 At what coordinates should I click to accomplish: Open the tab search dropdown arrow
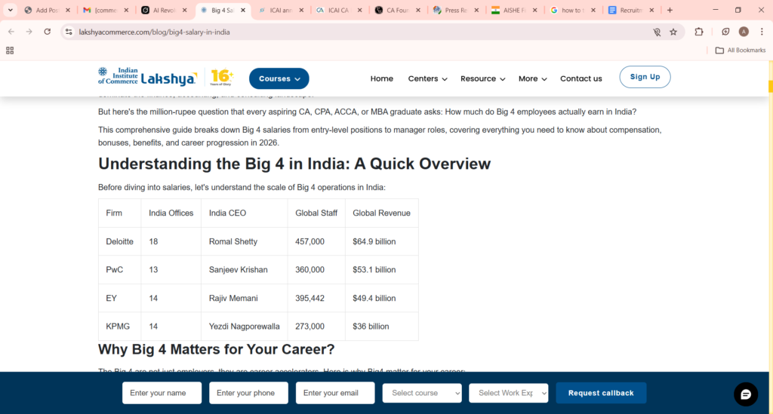(11, 11)
